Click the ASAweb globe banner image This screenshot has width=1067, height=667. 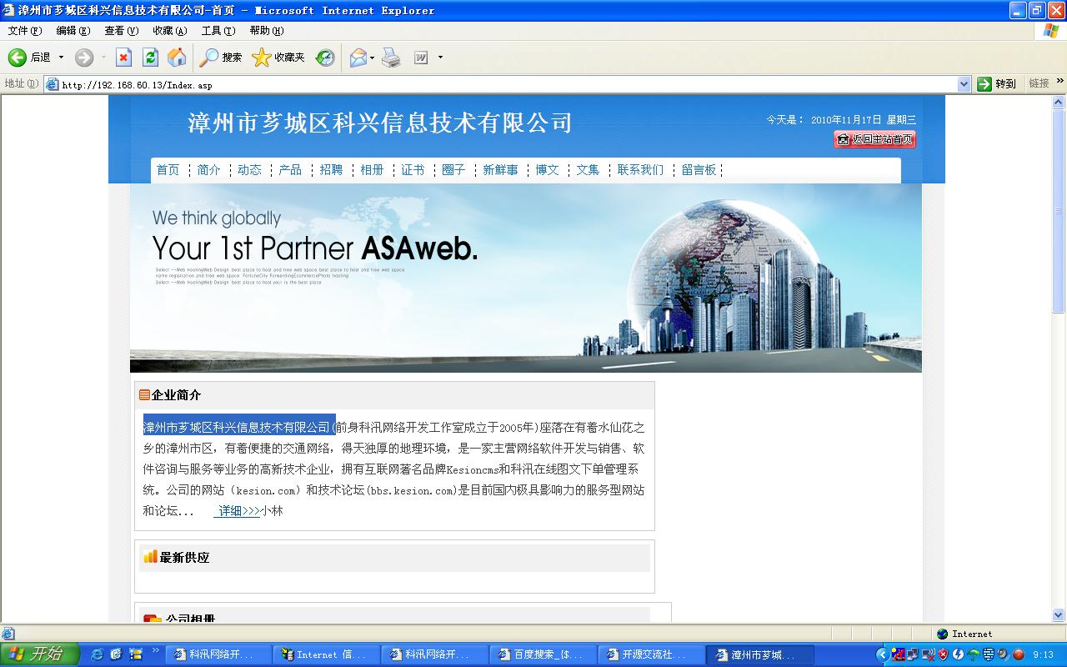point(526,278)
